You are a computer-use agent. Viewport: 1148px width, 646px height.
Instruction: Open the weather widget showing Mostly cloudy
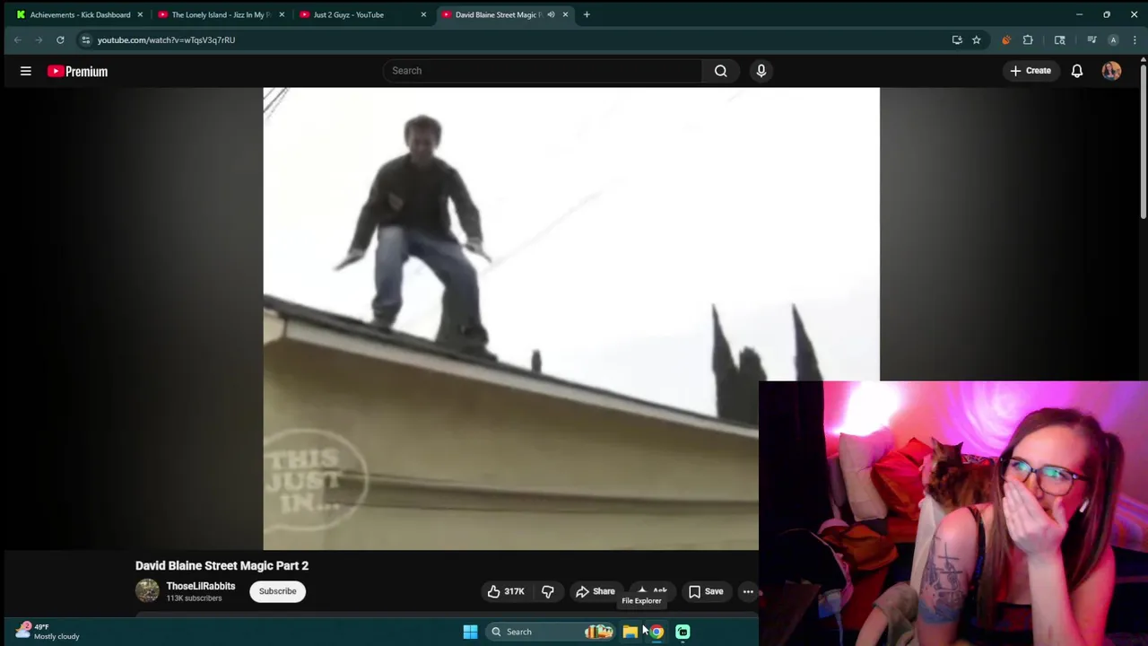pos(48,631)
